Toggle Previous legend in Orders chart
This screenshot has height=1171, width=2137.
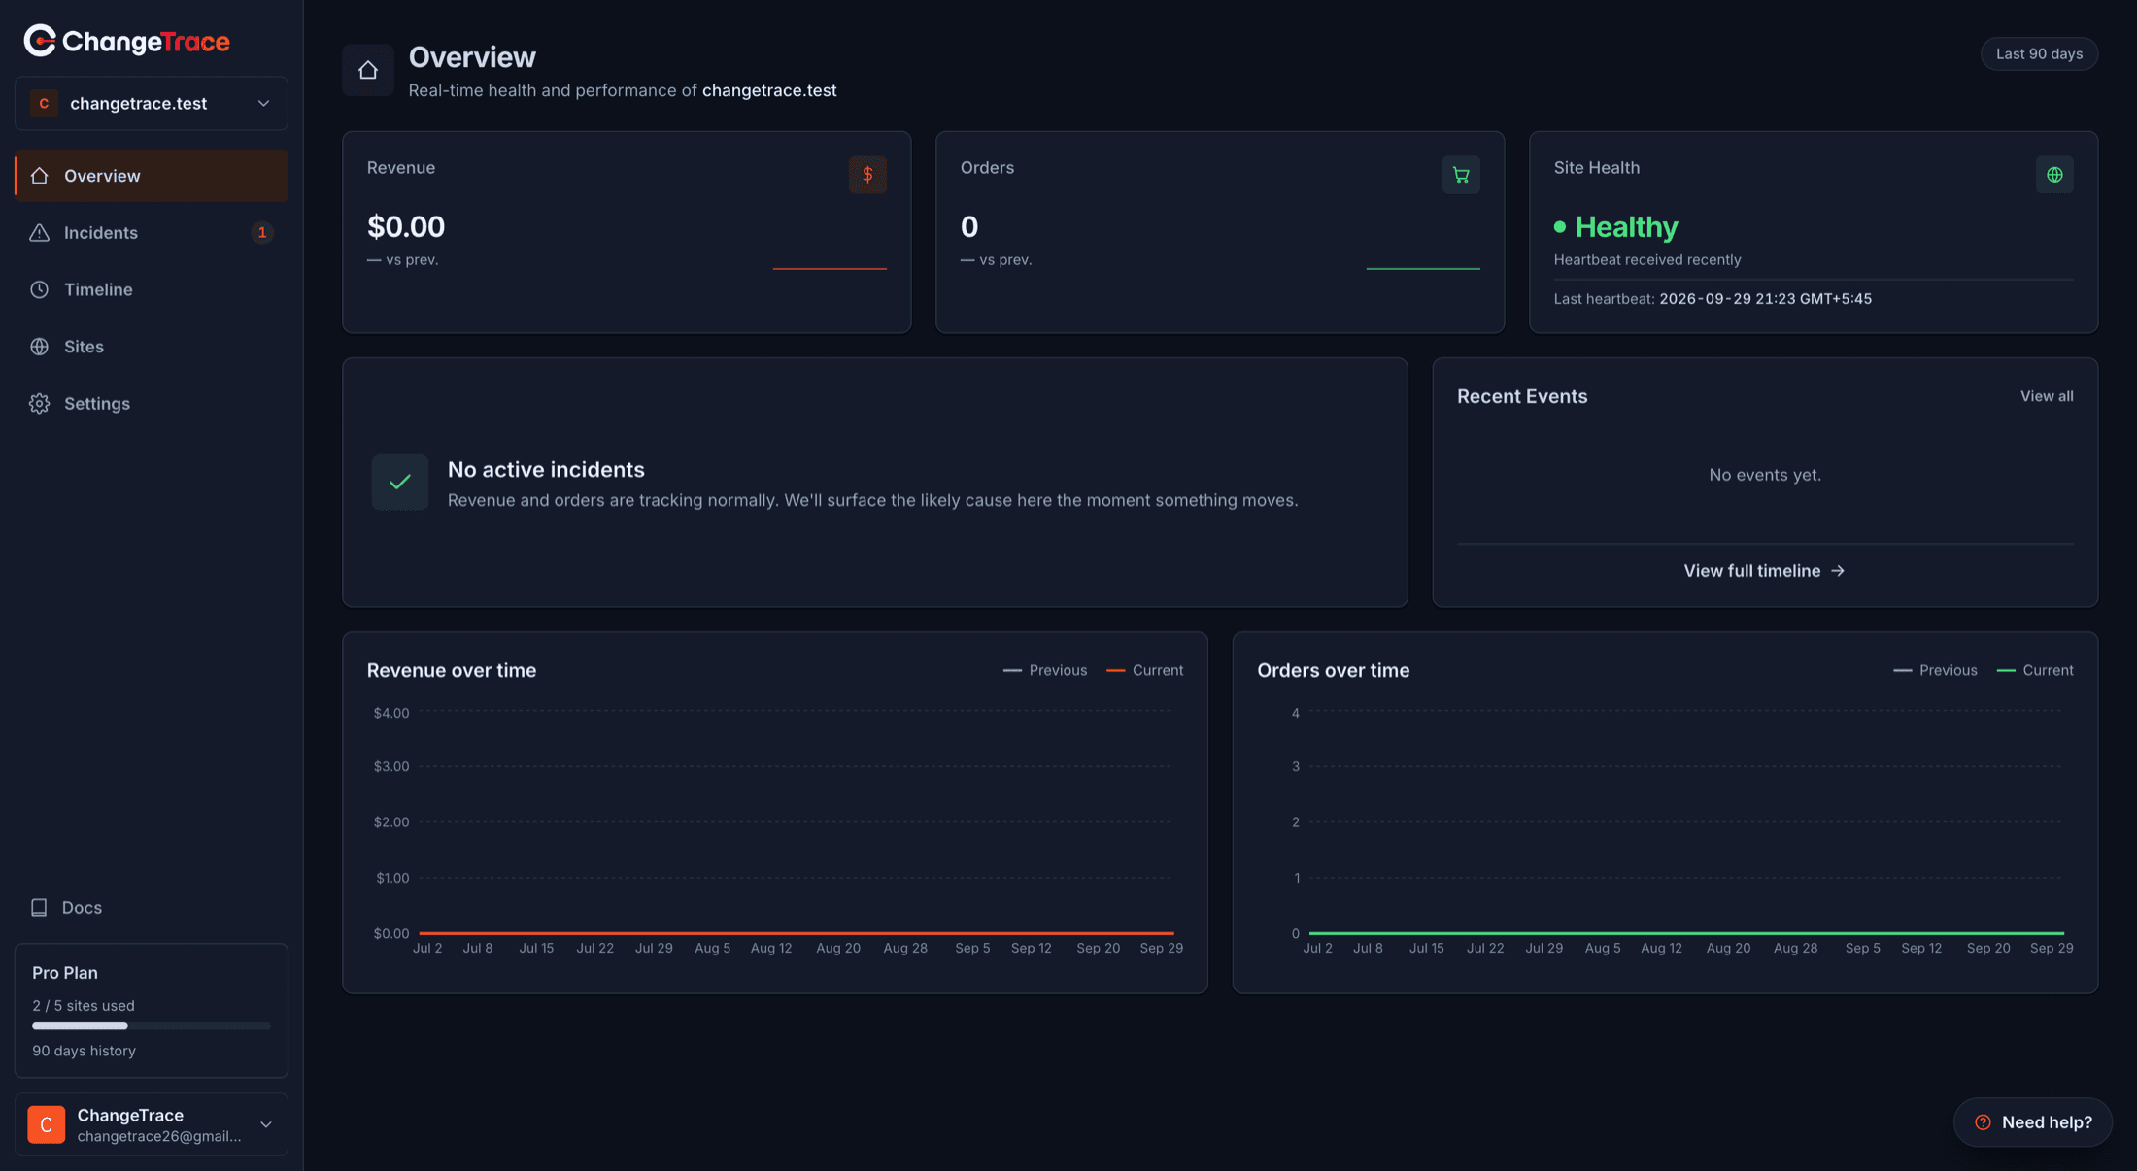coord(1935,671)
